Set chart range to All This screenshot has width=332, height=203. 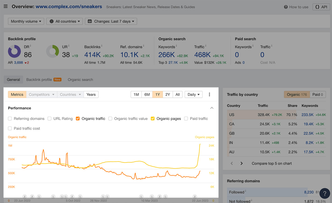click(177, 94)
